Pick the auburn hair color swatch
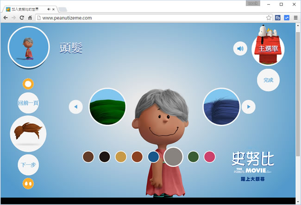 point(137,157)
